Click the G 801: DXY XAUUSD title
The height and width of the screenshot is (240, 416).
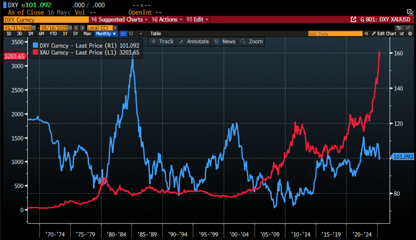[385, 19]
